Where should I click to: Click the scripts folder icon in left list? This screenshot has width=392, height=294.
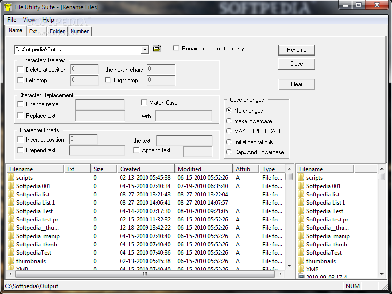coord(11,178)
